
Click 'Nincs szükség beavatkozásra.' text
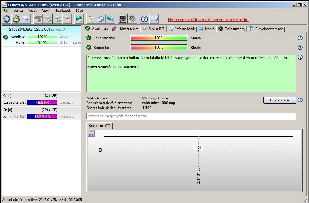point(113,67)
